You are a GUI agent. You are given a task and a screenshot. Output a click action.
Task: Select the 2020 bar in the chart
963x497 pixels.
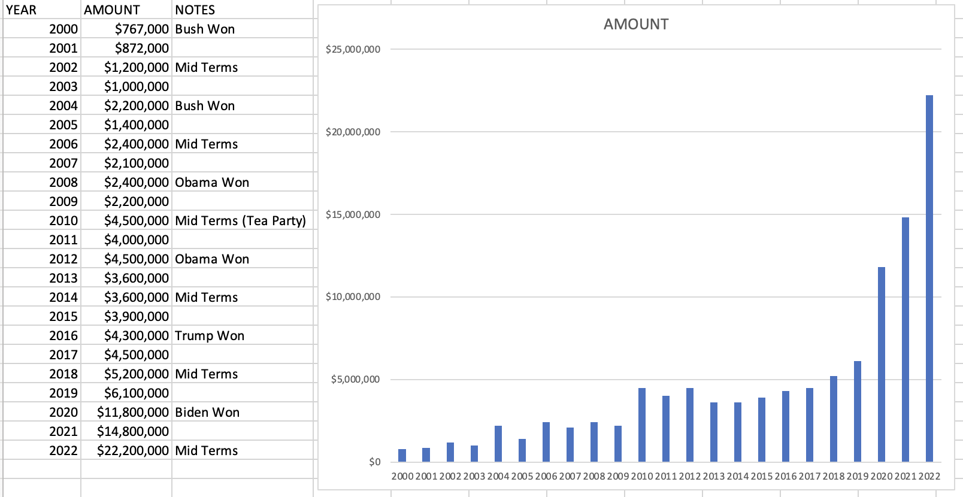881,364
